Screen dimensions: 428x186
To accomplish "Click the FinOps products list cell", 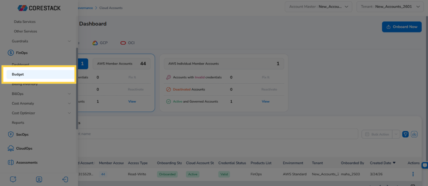I will pos(255,174).
